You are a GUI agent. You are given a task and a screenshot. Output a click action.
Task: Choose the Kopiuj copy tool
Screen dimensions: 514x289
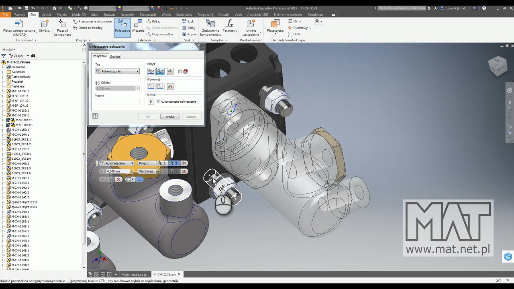(x=189, y=34)
